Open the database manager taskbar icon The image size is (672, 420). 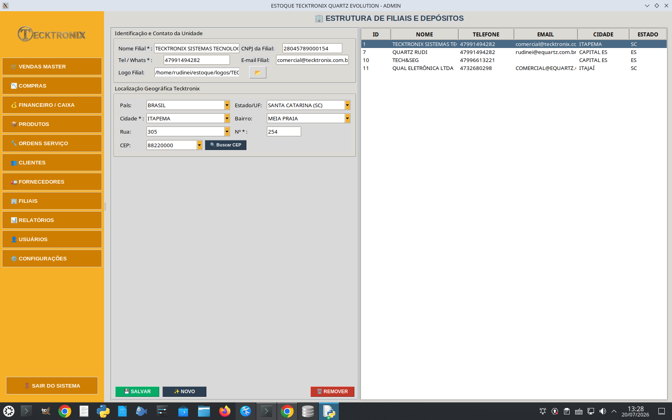(308, 411)
